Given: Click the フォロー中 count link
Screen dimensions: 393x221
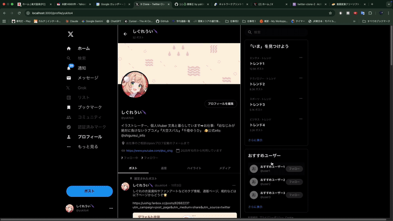Looking at the screenshot, I should [130, 158].
